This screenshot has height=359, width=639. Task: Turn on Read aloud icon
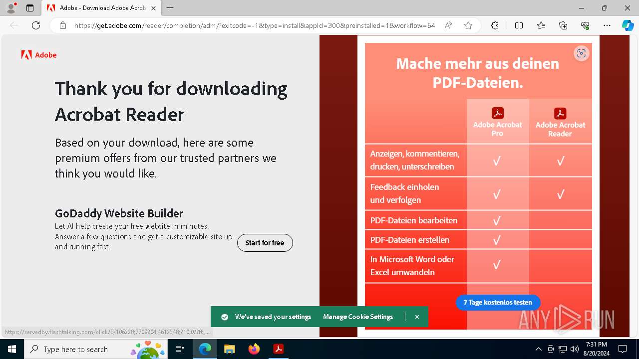tap(448, 25)
